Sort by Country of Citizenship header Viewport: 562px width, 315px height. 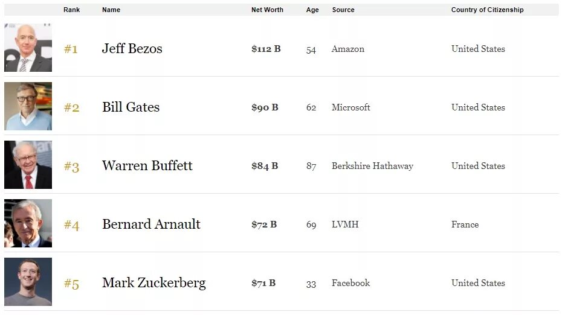[487, 10]
